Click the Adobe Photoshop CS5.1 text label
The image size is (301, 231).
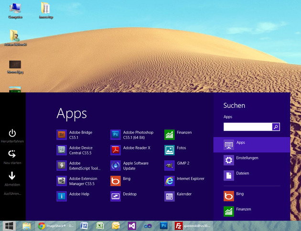click(138, 135)
